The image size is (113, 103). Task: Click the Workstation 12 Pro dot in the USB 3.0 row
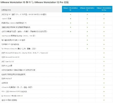tap(104, 96)
